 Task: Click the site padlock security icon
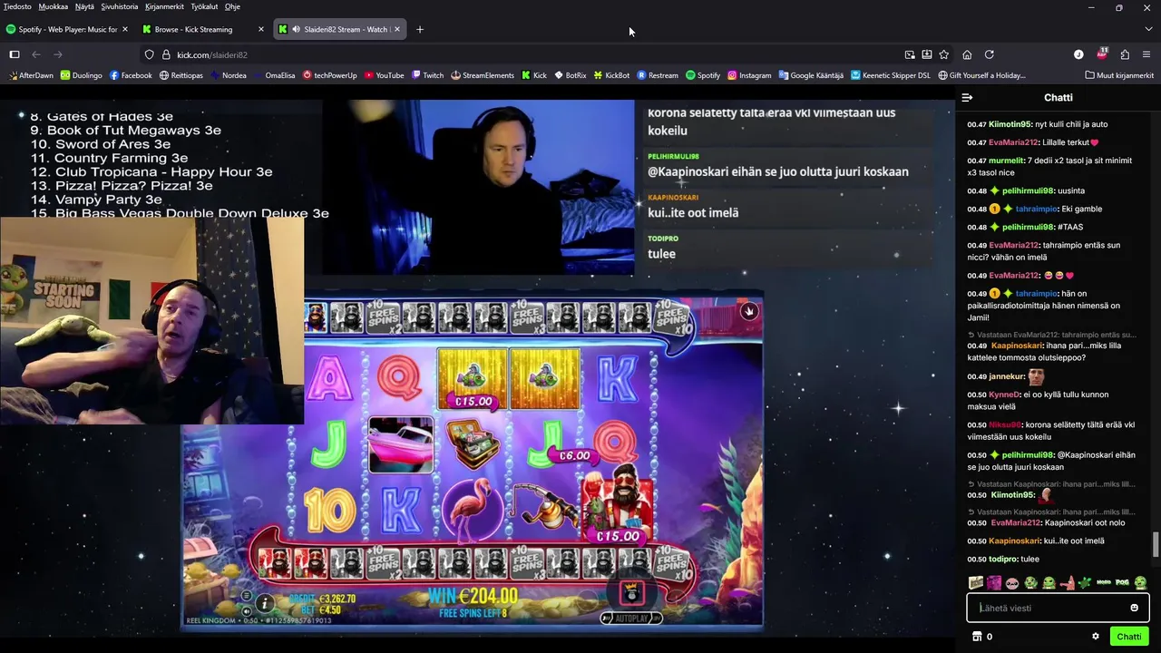[166, 54]
